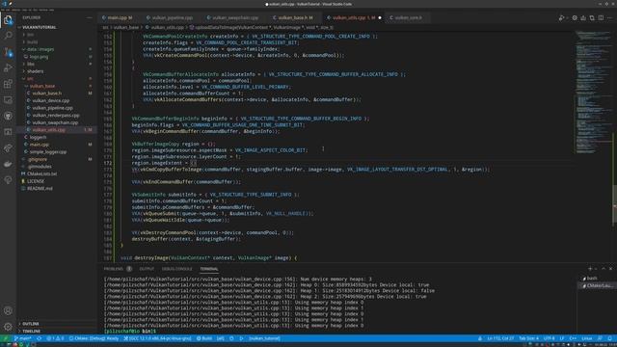Select the TERMINAL panel tab

click(x=209, y=269)
